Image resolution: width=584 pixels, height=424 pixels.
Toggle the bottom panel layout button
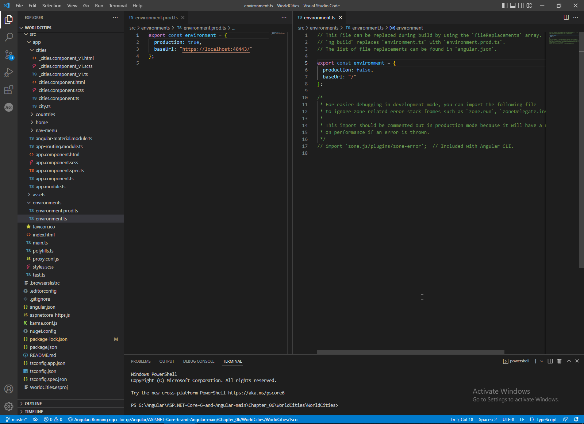513,5
